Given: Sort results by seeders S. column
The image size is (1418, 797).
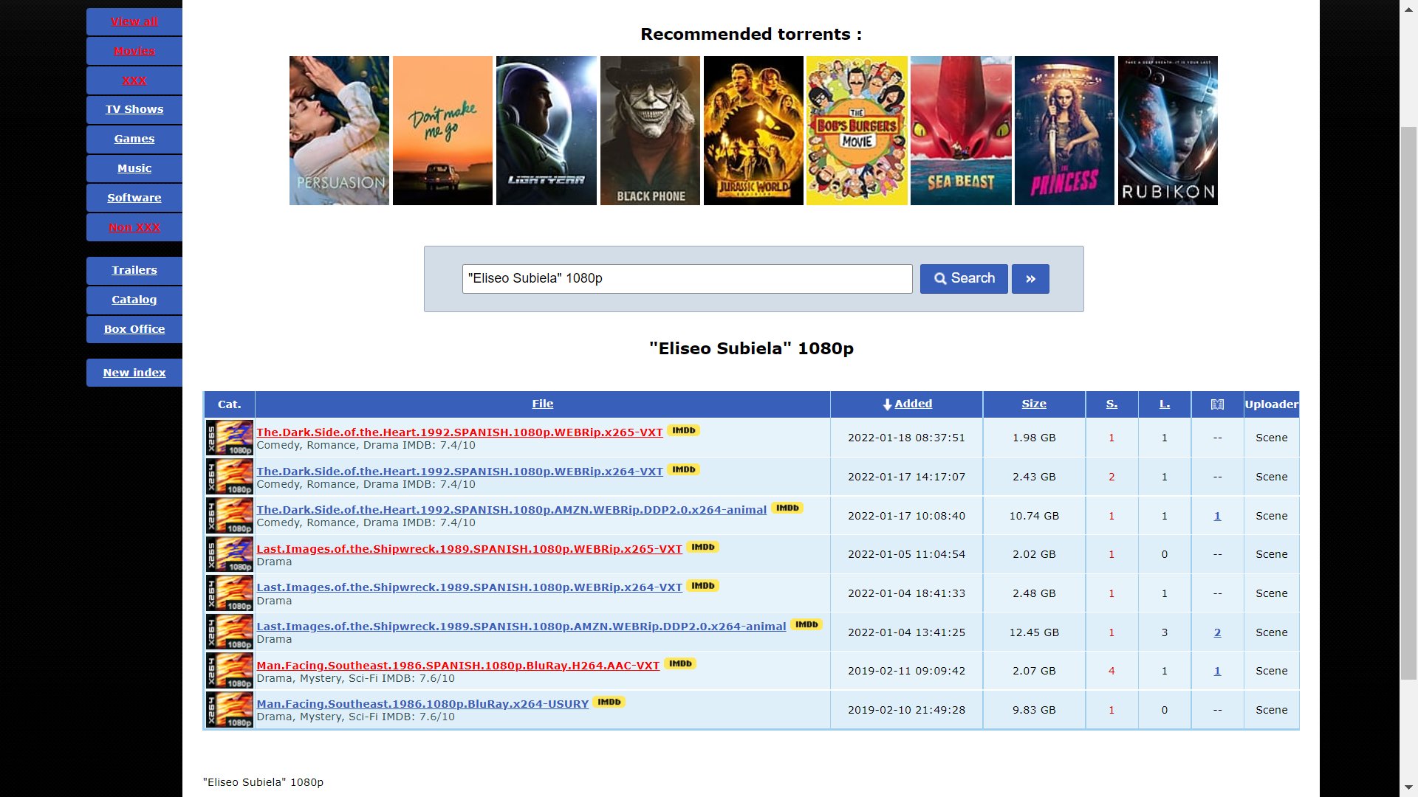Looking at the screenshot, I should pos(1112,404).
